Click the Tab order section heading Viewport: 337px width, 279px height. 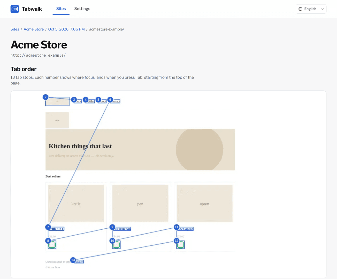pos(24,69)
